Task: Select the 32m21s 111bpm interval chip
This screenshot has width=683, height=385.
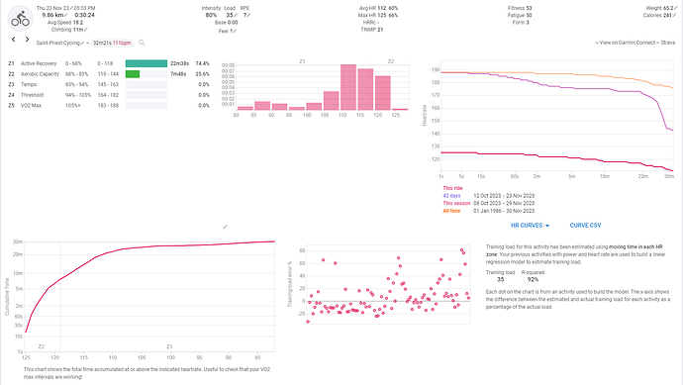Action: [x=112, y=44]
